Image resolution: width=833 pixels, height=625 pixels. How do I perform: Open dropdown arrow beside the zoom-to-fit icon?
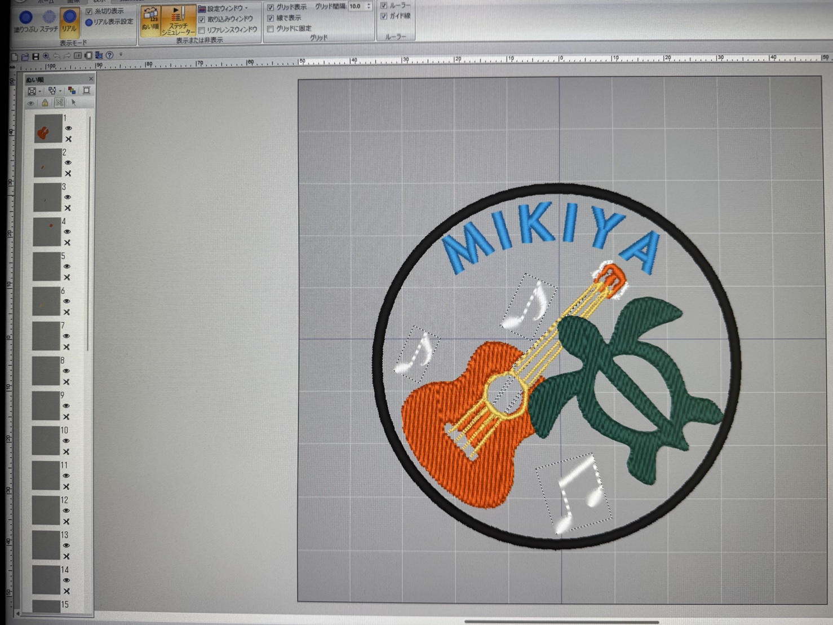point(39,91)
